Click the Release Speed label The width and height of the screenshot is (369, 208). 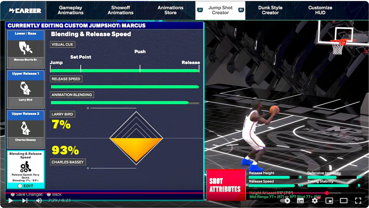(x=66, y=79)
